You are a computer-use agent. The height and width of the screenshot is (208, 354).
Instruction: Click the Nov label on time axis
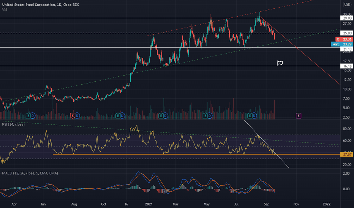296,204
